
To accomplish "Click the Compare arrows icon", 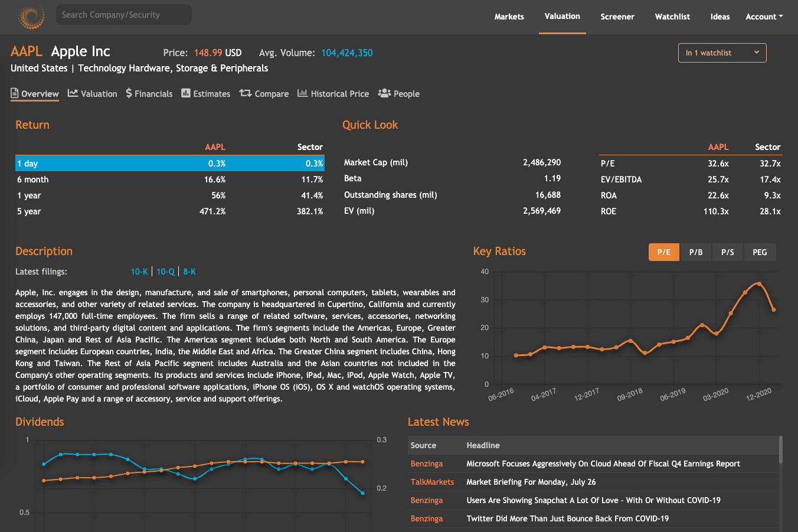I will 246,93.
